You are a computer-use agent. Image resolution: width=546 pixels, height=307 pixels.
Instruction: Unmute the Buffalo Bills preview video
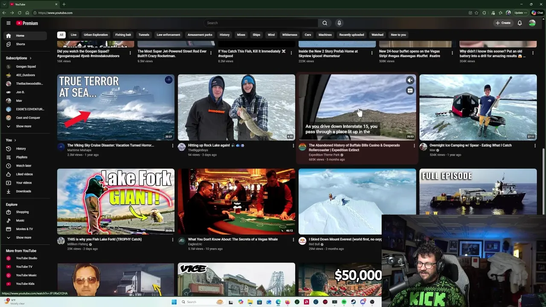coord(410,80)
